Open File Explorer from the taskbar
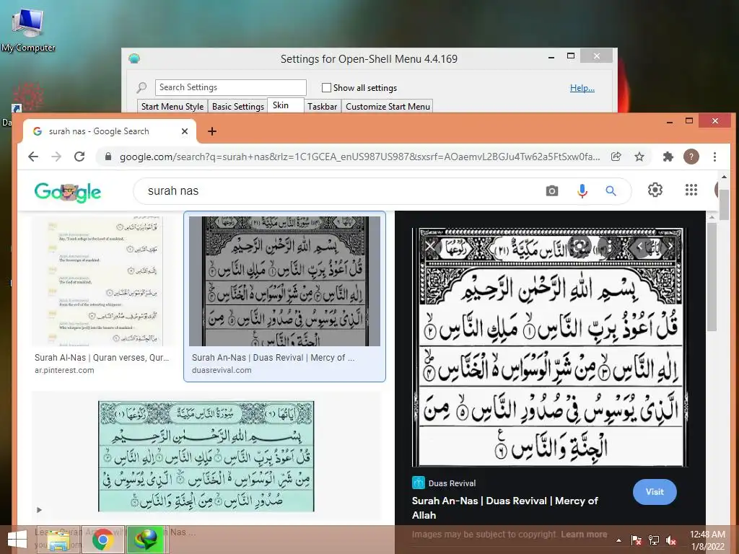This screenshot has height=554, width=739. click(58, 540)
